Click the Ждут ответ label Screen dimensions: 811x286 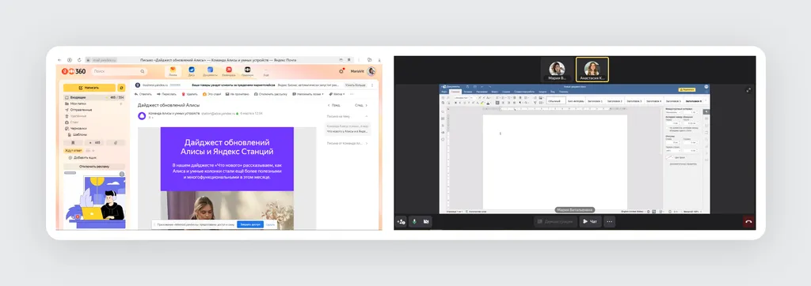[x=74, y=151]
